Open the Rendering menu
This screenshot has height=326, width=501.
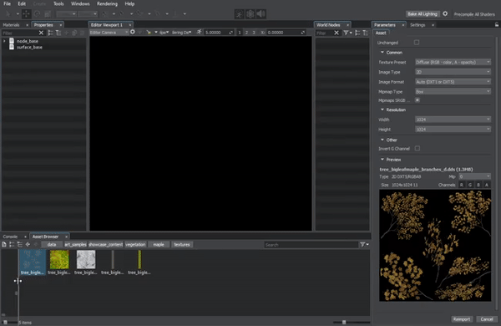point(107,4)
